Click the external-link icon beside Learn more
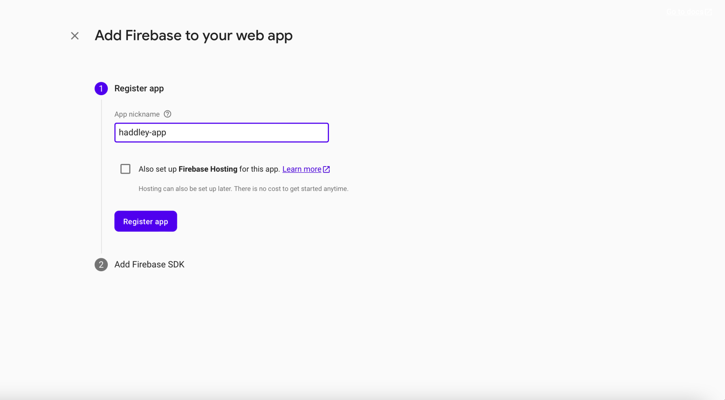Image resolution: width=725 pixels, height=400 pixels. [327, 169]
